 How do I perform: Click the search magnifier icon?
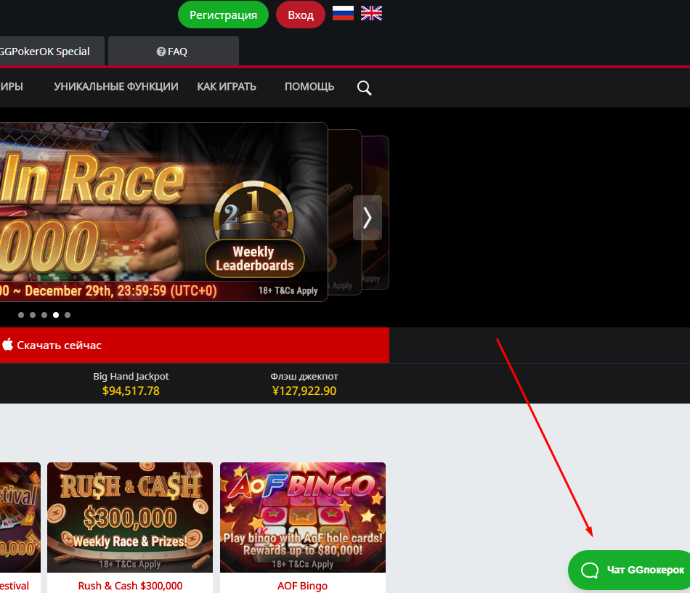tap(365, 88)
